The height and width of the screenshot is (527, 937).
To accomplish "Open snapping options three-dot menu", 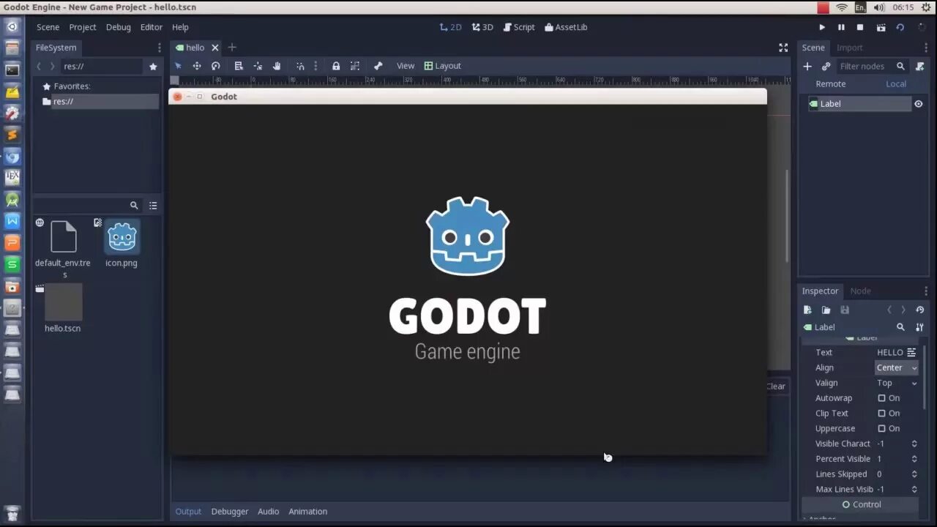I will [x=316, y=66].
